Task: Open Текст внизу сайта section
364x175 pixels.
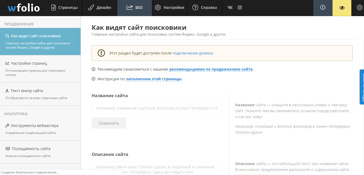Action: [27, 91]
